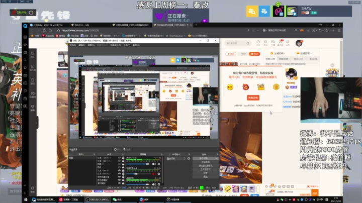Image resolution: width=362 pixels, height=203 pixels.
Task: Mute the 桌面音频 speaker icon in mixer
Action: coord(154,184)
